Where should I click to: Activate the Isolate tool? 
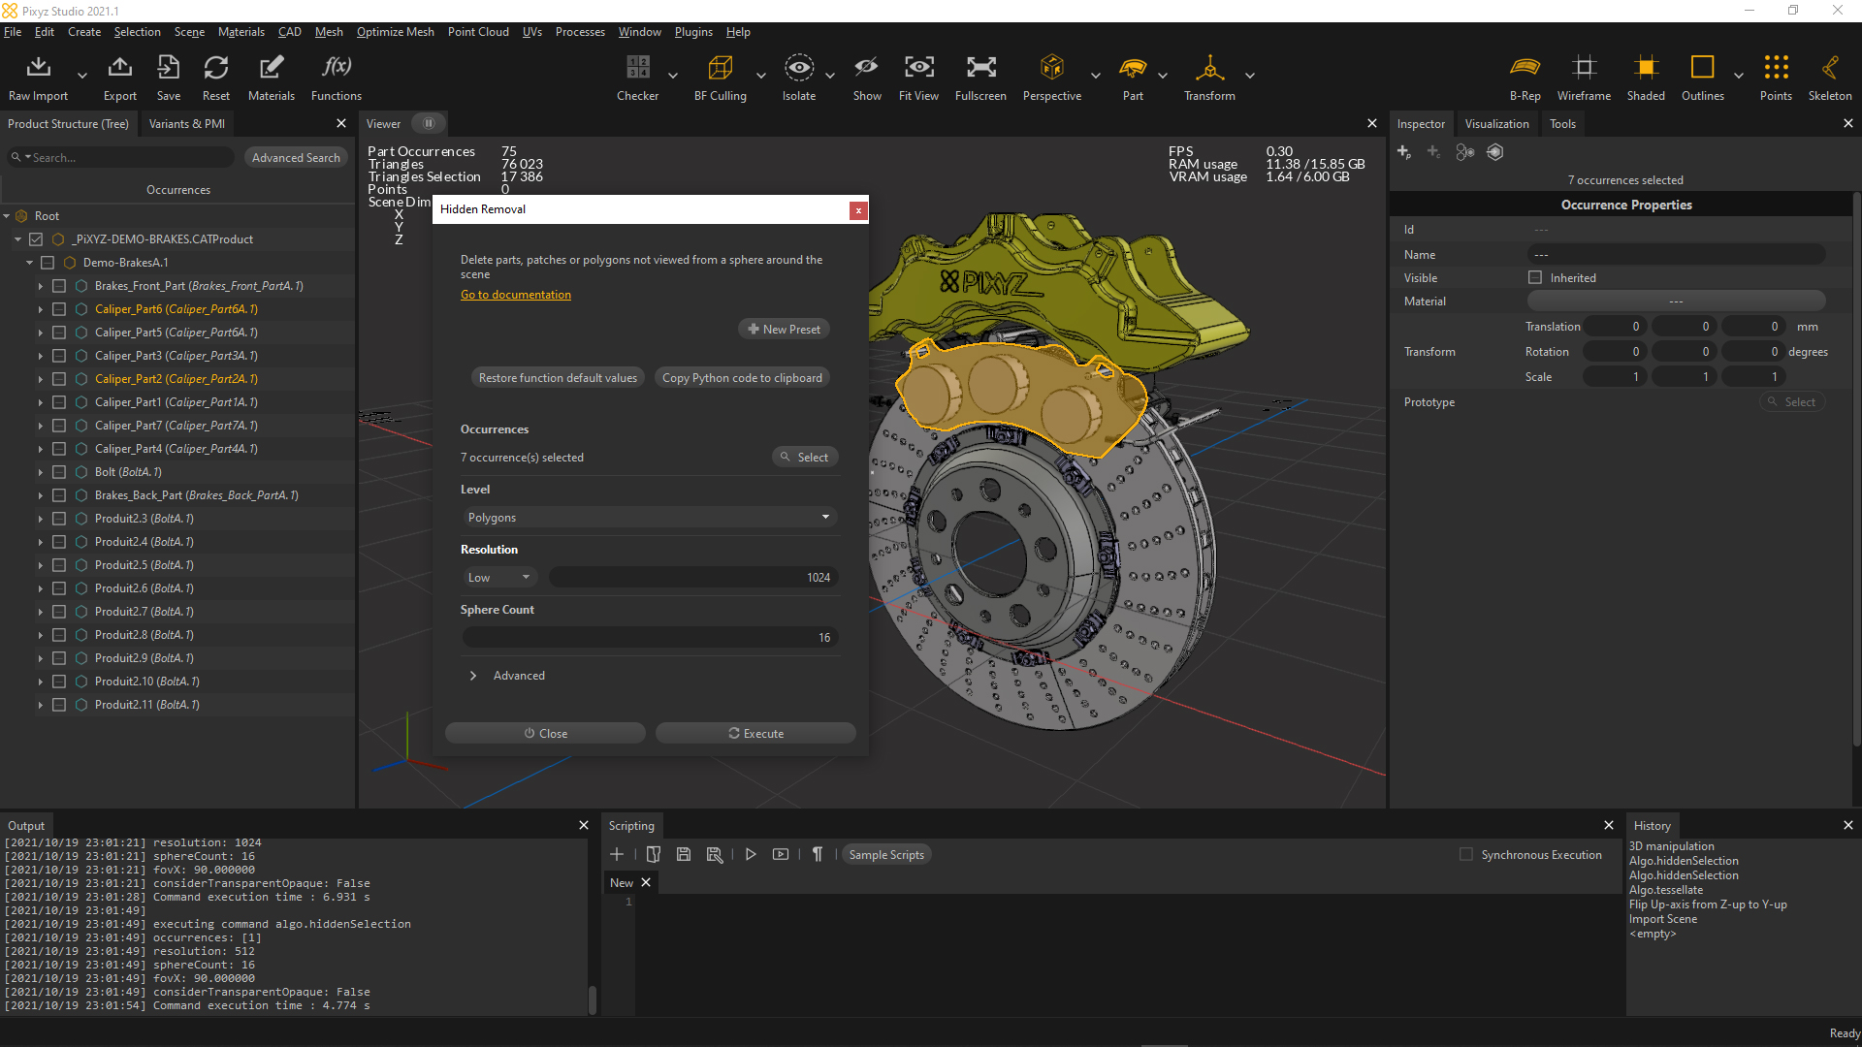point(798,78)
